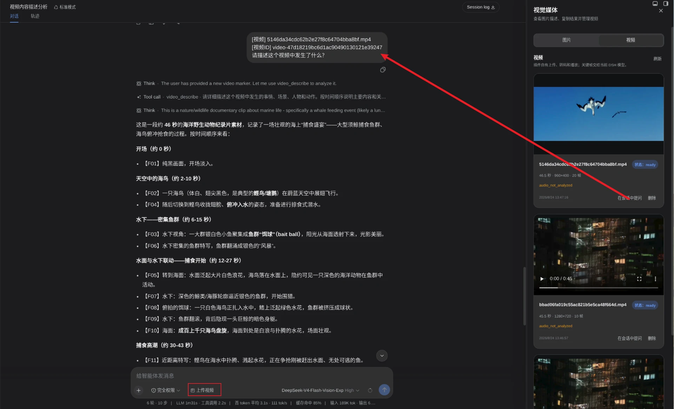Viewport: 674px width, 409px height.
Task: Ask in chat about bbad06fa video
Action: pyautogui.click(x=629, y=338)
